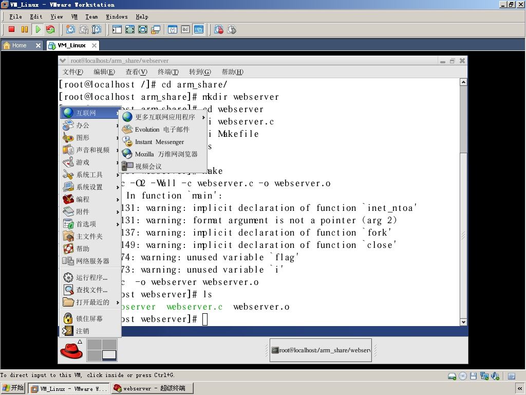Switch to Quick Switch mode icon

(130, 29)
